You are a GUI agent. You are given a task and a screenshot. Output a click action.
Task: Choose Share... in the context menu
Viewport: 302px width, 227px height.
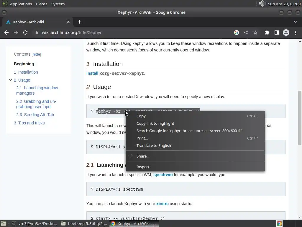pyautogui.click(x=195, y=156)
